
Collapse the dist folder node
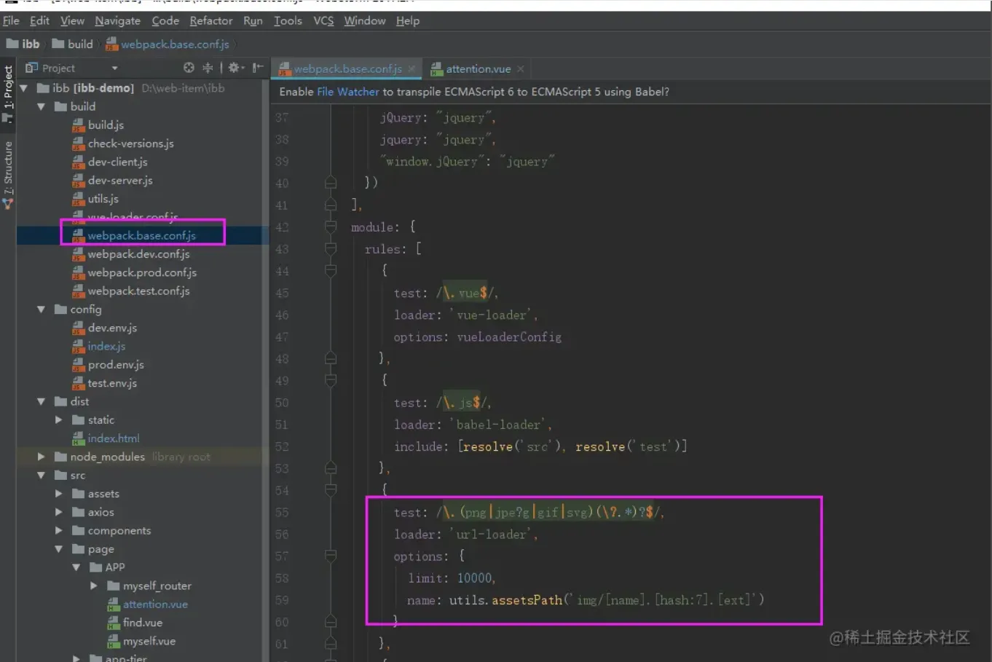tap(42, 401)
